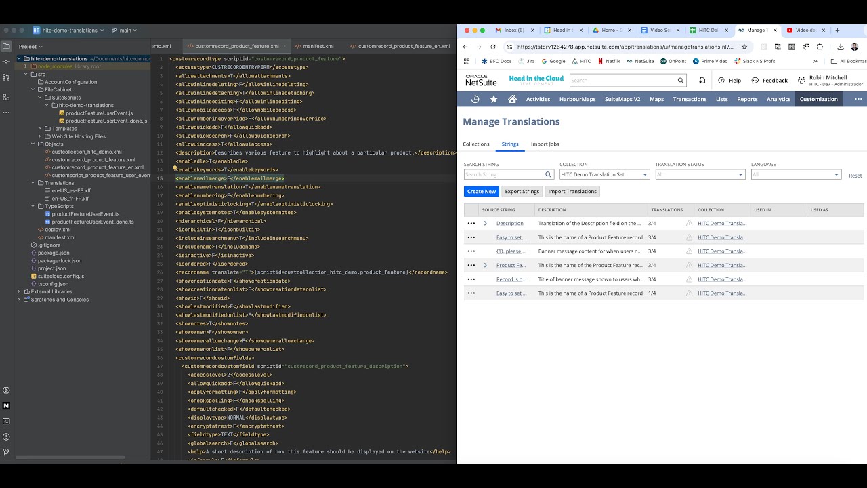Click the NetSuite global search magnifier

[681, 81]
